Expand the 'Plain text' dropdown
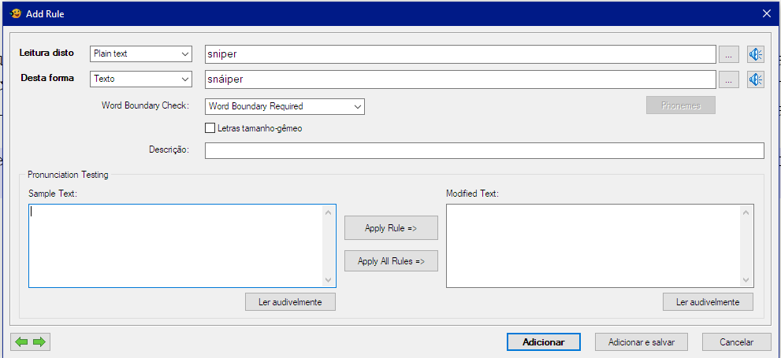 pos(141,54)
